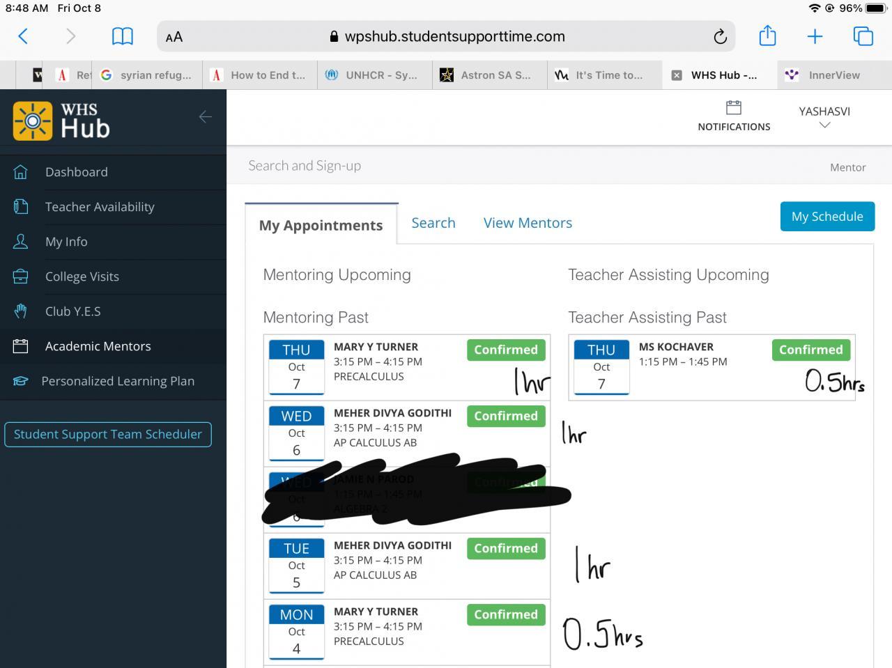The image size is (892, 668).
Task: Switch to the InnerView tab
Action: point(834,75)
